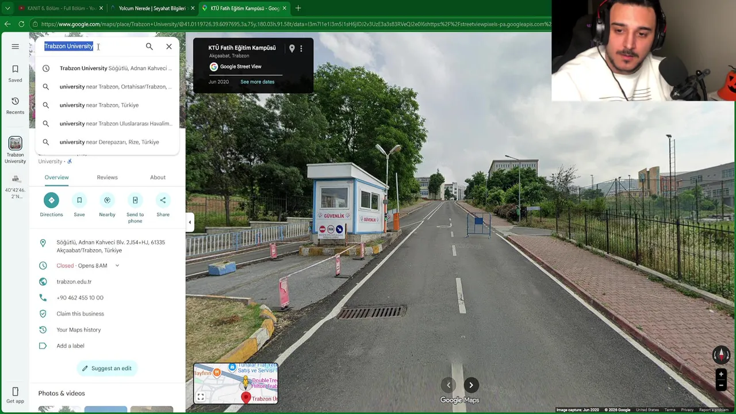Collapse the side panel arrow
Screen dimensions: 736x414
click(190, 222)
